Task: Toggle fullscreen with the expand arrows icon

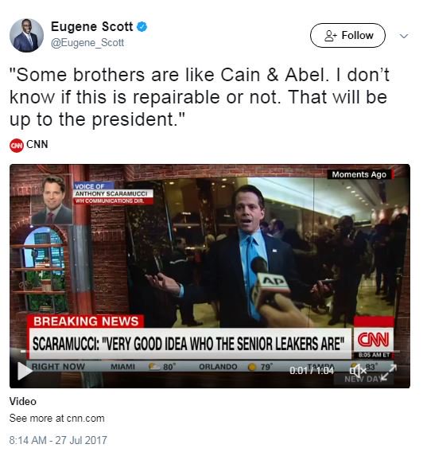Action: (389, 372)
